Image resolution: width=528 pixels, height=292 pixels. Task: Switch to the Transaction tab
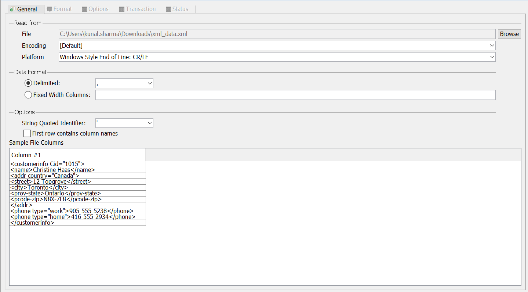(x=141, y=9)
